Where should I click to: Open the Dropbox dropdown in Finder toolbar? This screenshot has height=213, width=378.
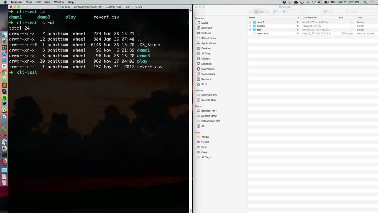click(x=326, y=12)
